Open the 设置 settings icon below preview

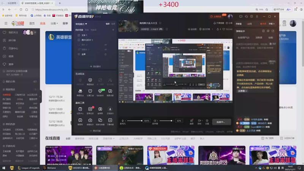pyautogui.click(x=207, y=121)
